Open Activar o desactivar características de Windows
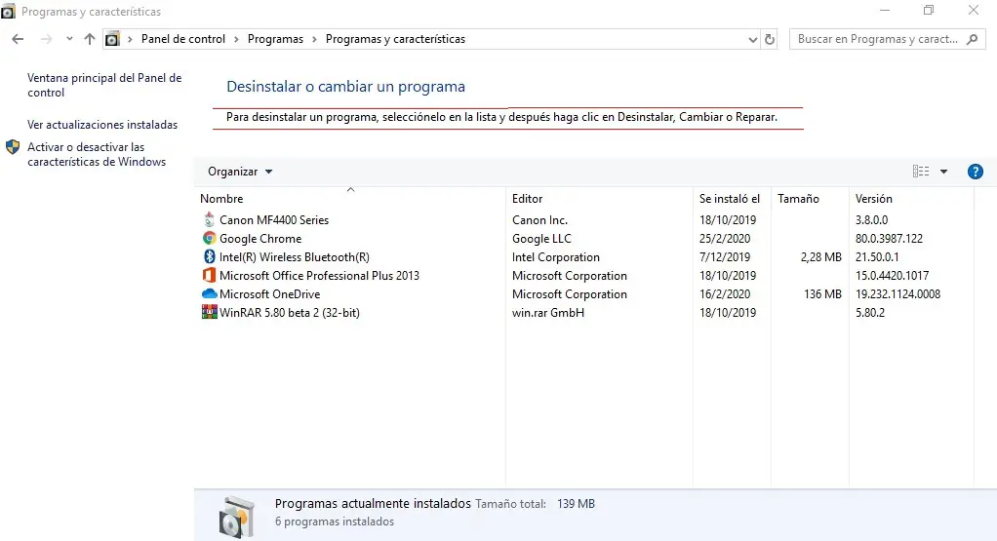The height and width of the screenshot is (541, 997). tap(97, 154)
